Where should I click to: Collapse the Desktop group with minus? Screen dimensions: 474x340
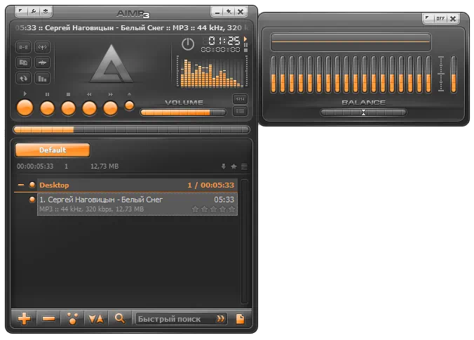[21, 185]
